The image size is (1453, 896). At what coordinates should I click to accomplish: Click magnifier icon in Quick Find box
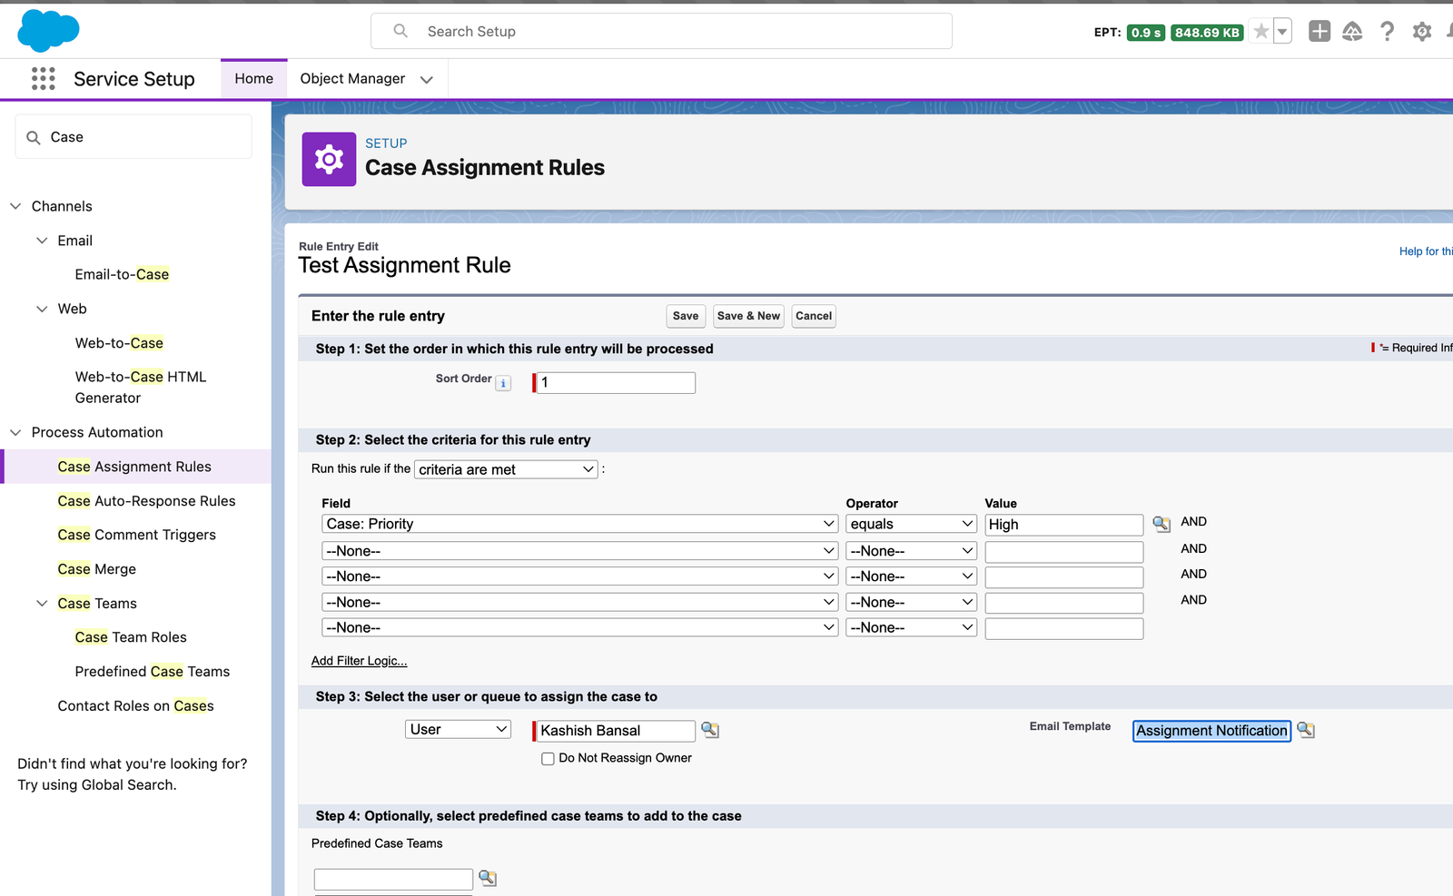click(34, 137)
